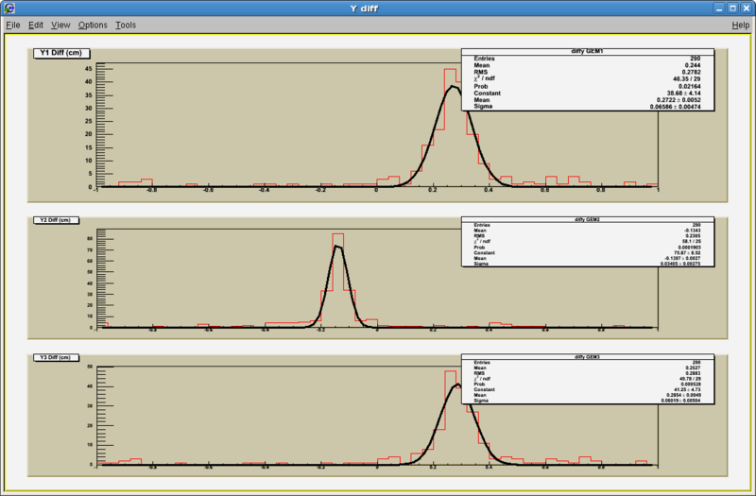
Task: Click the chi2/ndf 46.35 / 29 row
Action: coord(587,78)
